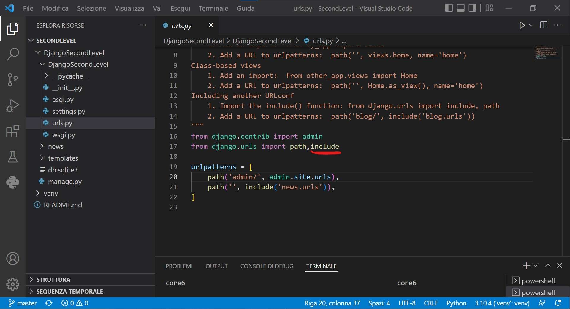
Task: Click Riga 20, colonna 37 indicator
Action: click(x=332, y=303)
